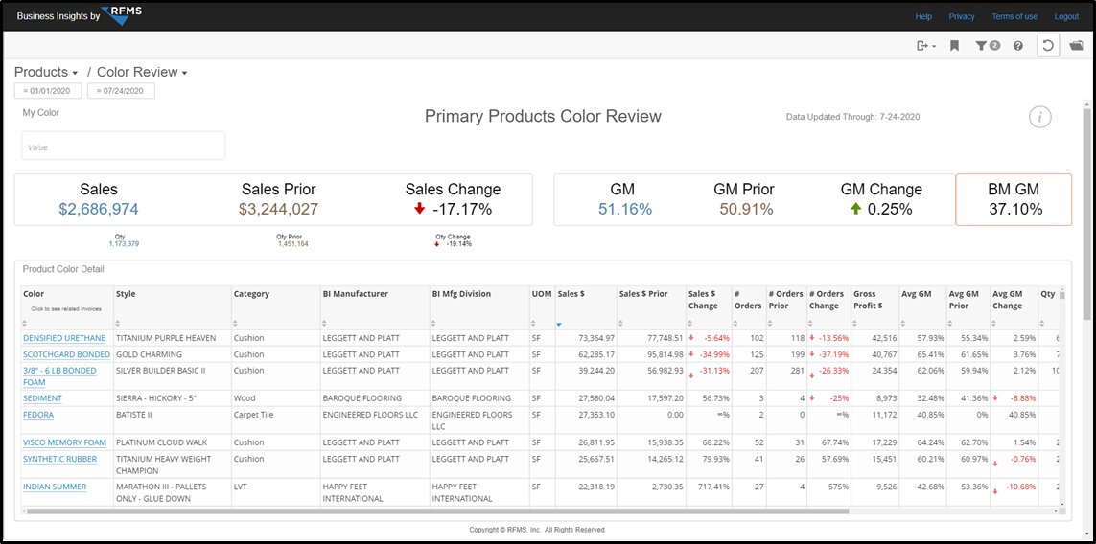
Task: Open FEDORA color link
Action: 38,414
